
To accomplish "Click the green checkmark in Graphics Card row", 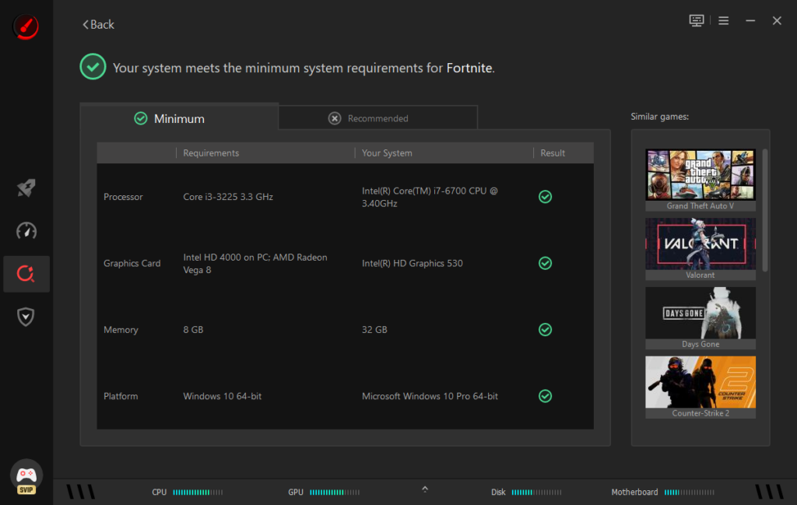I will pyautogui.click(x=545, y=263).
